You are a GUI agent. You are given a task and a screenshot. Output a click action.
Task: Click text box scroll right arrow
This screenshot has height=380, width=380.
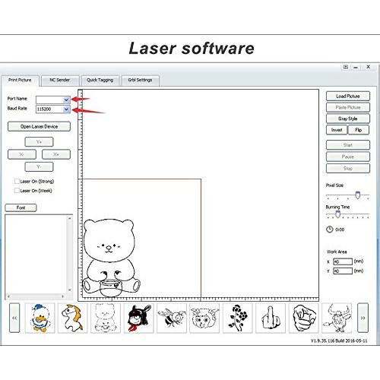coord(63,296)
